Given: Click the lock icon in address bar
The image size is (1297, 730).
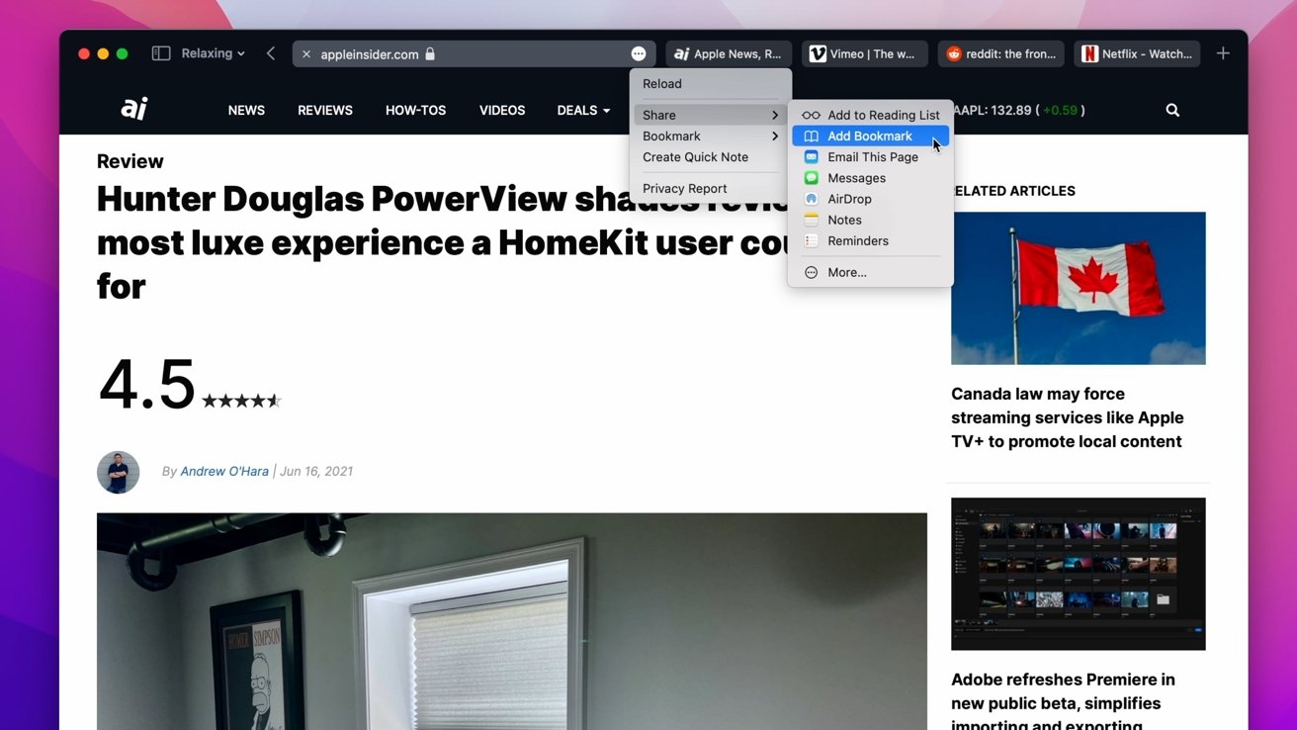Looking at the screenshot, I should 430,54.
